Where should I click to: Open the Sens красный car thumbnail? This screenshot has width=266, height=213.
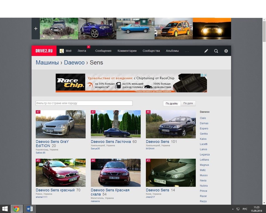pyautogui.click(x=61, y=173)
